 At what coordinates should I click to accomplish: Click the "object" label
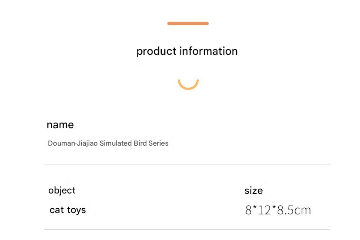point(62,190)
